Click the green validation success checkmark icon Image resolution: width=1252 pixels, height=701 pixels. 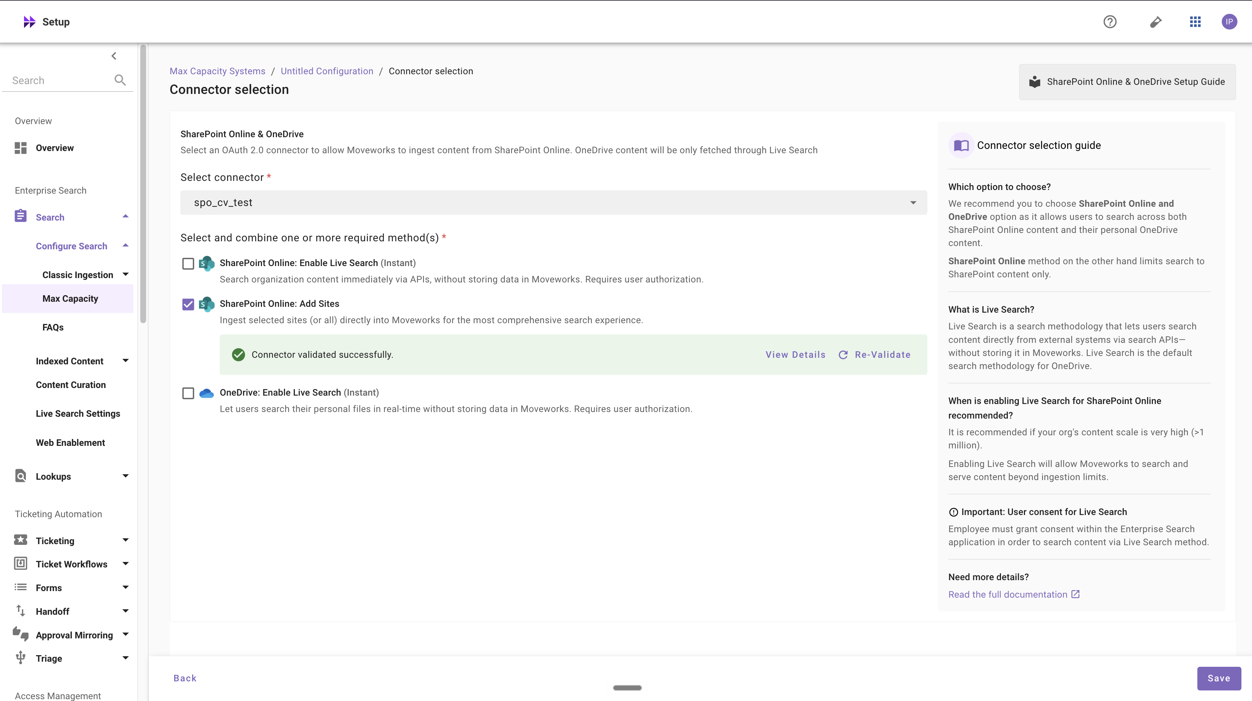coord(238,355)
